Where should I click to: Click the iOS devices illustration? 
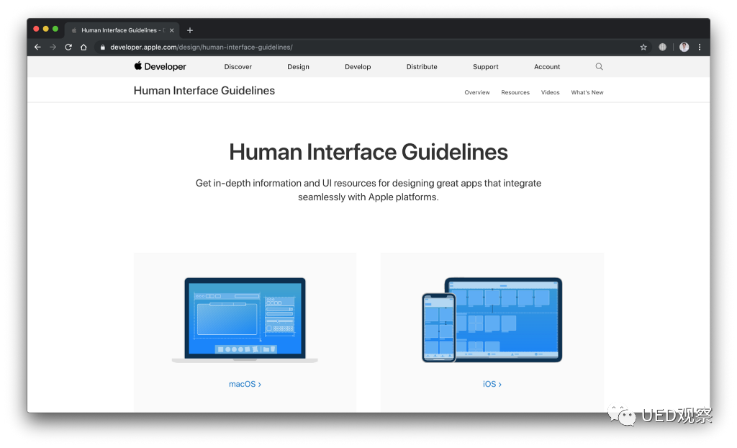pos(492,320)
